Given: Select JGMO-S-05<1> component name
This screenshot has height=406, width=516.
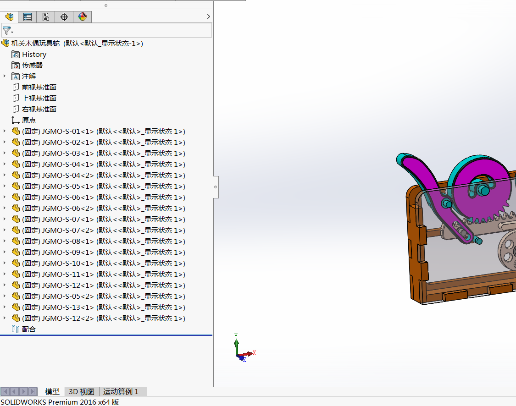Looking at the screenshot, I should (x=104, y=187).
